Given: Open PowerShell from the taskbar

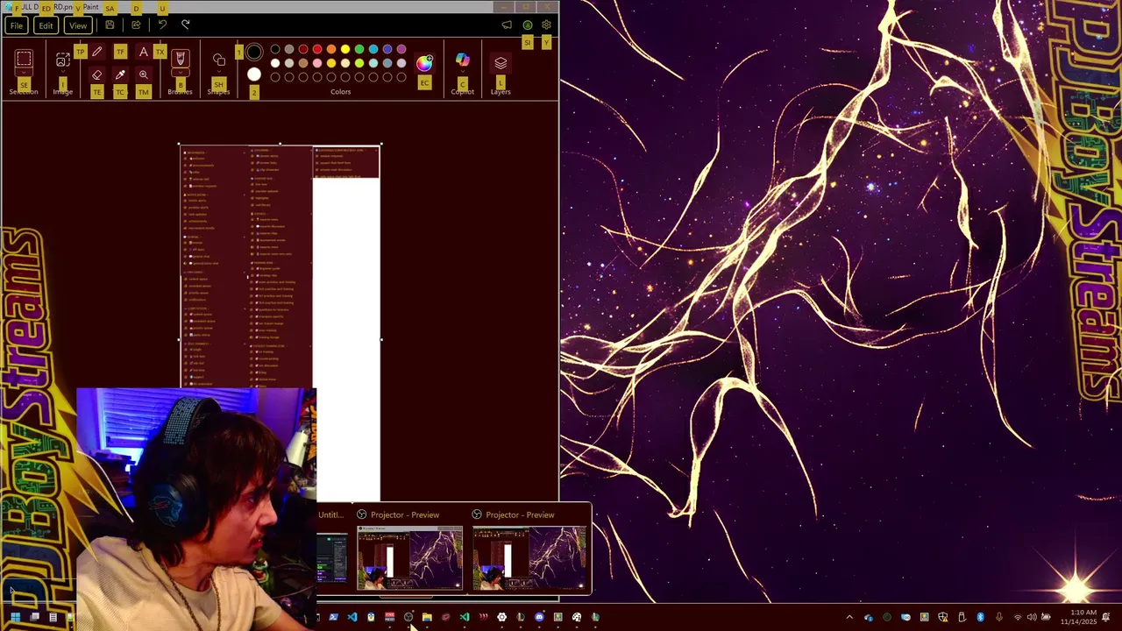Looking at the screenshot, I should (334, 617).
